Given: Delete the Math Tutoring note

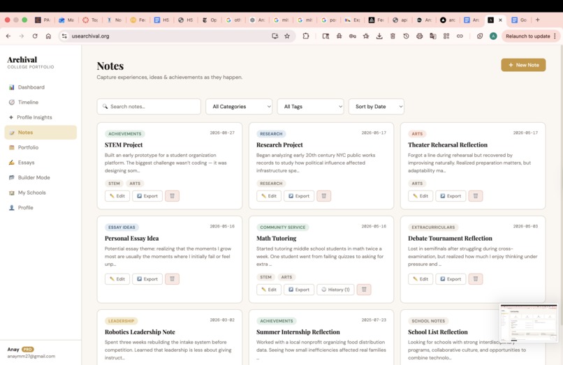Looking at the screenshot, I should pos(364,290).
